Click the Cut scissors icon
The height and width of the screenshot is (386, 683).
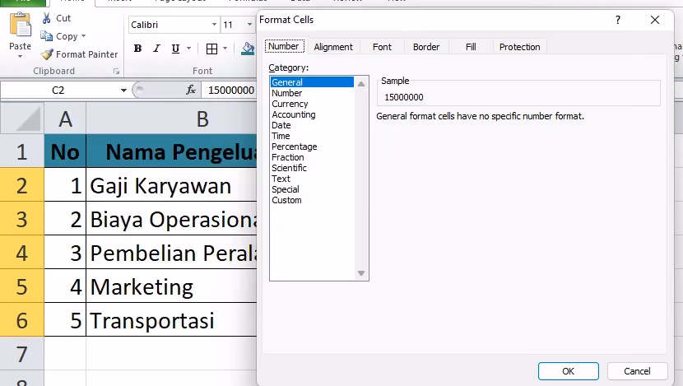pyautogui.click(x=47, y=18)
